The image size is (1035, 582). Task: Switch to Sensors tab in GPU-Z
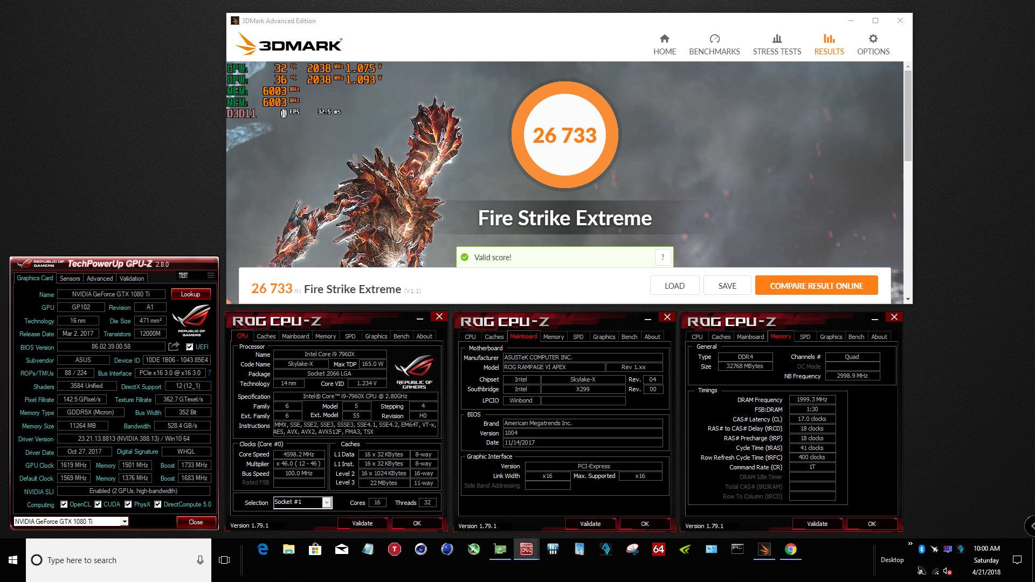click(70, 279)
